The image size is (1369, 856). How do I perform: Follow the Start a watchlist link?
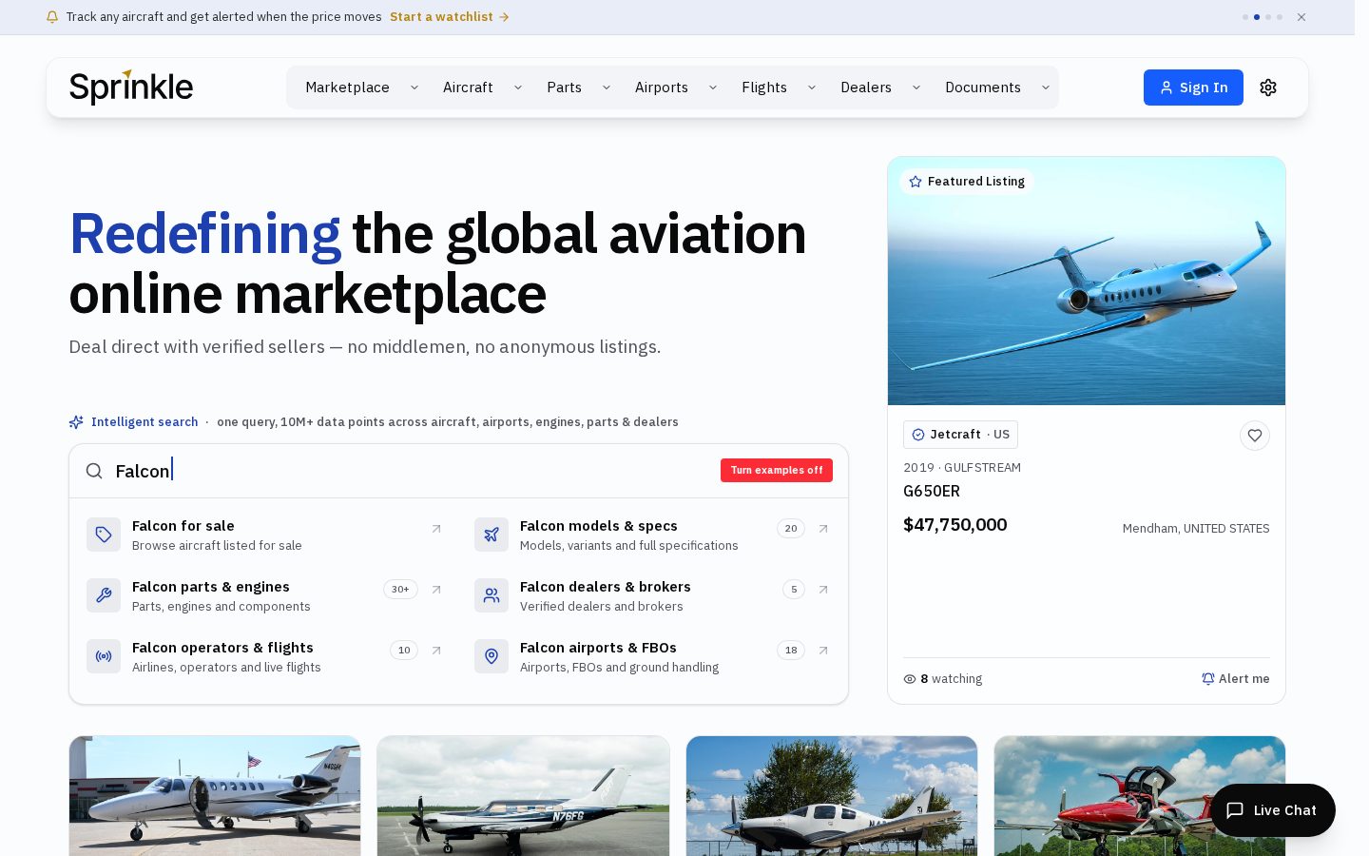point(450,17)
